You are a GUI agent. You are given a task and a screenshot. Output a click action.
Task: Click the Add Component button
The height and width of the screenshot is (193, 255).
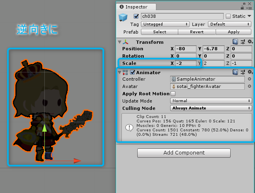pyautogui.click(x=184, y=153)
